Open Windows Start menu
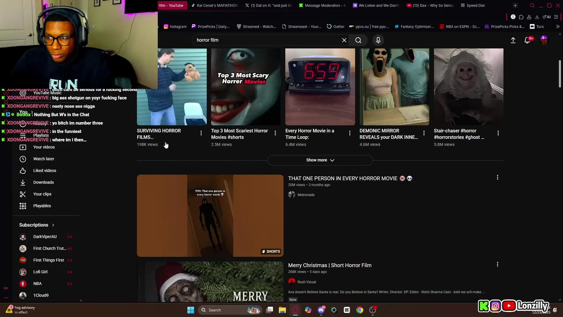Viewport: 563px width, 317px height. [x=190, y=310]
